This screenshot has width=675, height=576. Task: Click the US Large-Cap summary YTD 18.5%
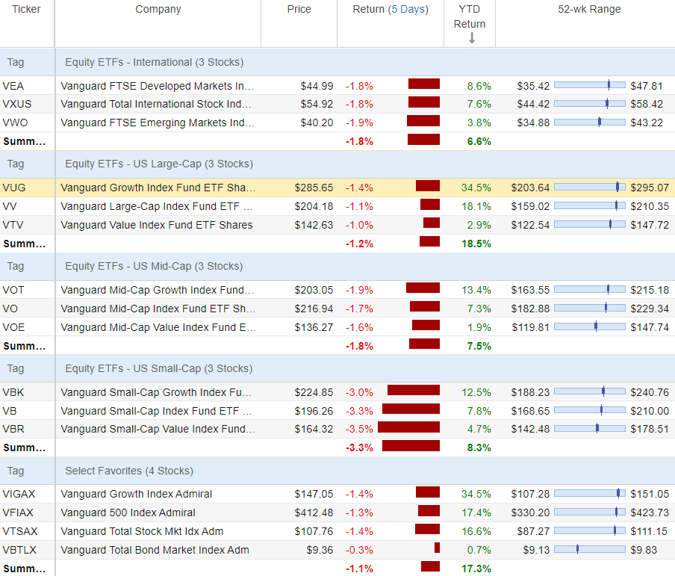coord(476,244)
